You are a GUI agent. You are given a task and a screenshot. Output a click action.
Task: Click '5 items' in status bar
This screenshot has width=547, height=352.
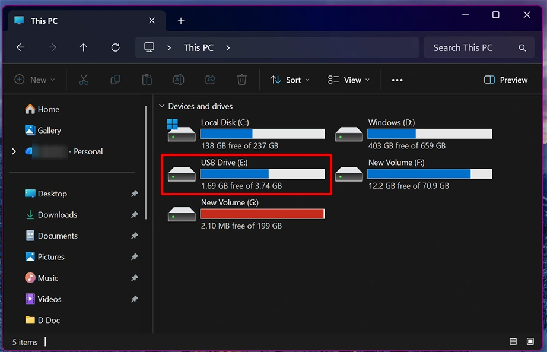click(x=25, y=343)
